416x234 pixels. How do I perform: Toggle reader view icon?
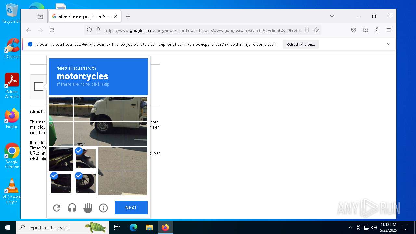307,30
